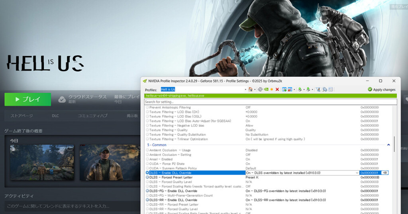Click the green hellisus-win64-shipping.exe application bar
Viewport: 408px width, 214px height.
click(271, 95)
